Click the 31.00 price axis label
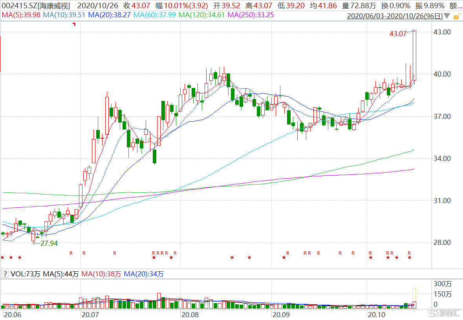Image resolution: width=463 pixels, height=320 pixels. (x=442, y=201)
